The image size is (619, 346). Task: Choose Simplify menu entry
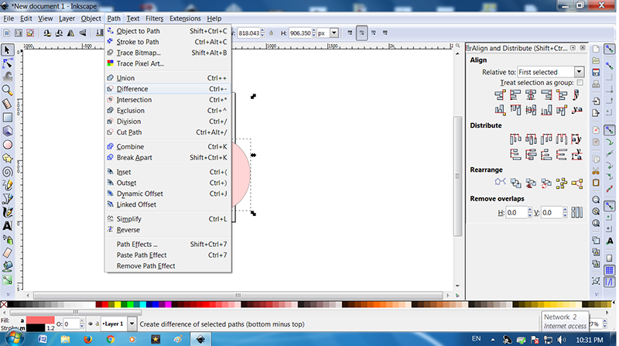168,219
